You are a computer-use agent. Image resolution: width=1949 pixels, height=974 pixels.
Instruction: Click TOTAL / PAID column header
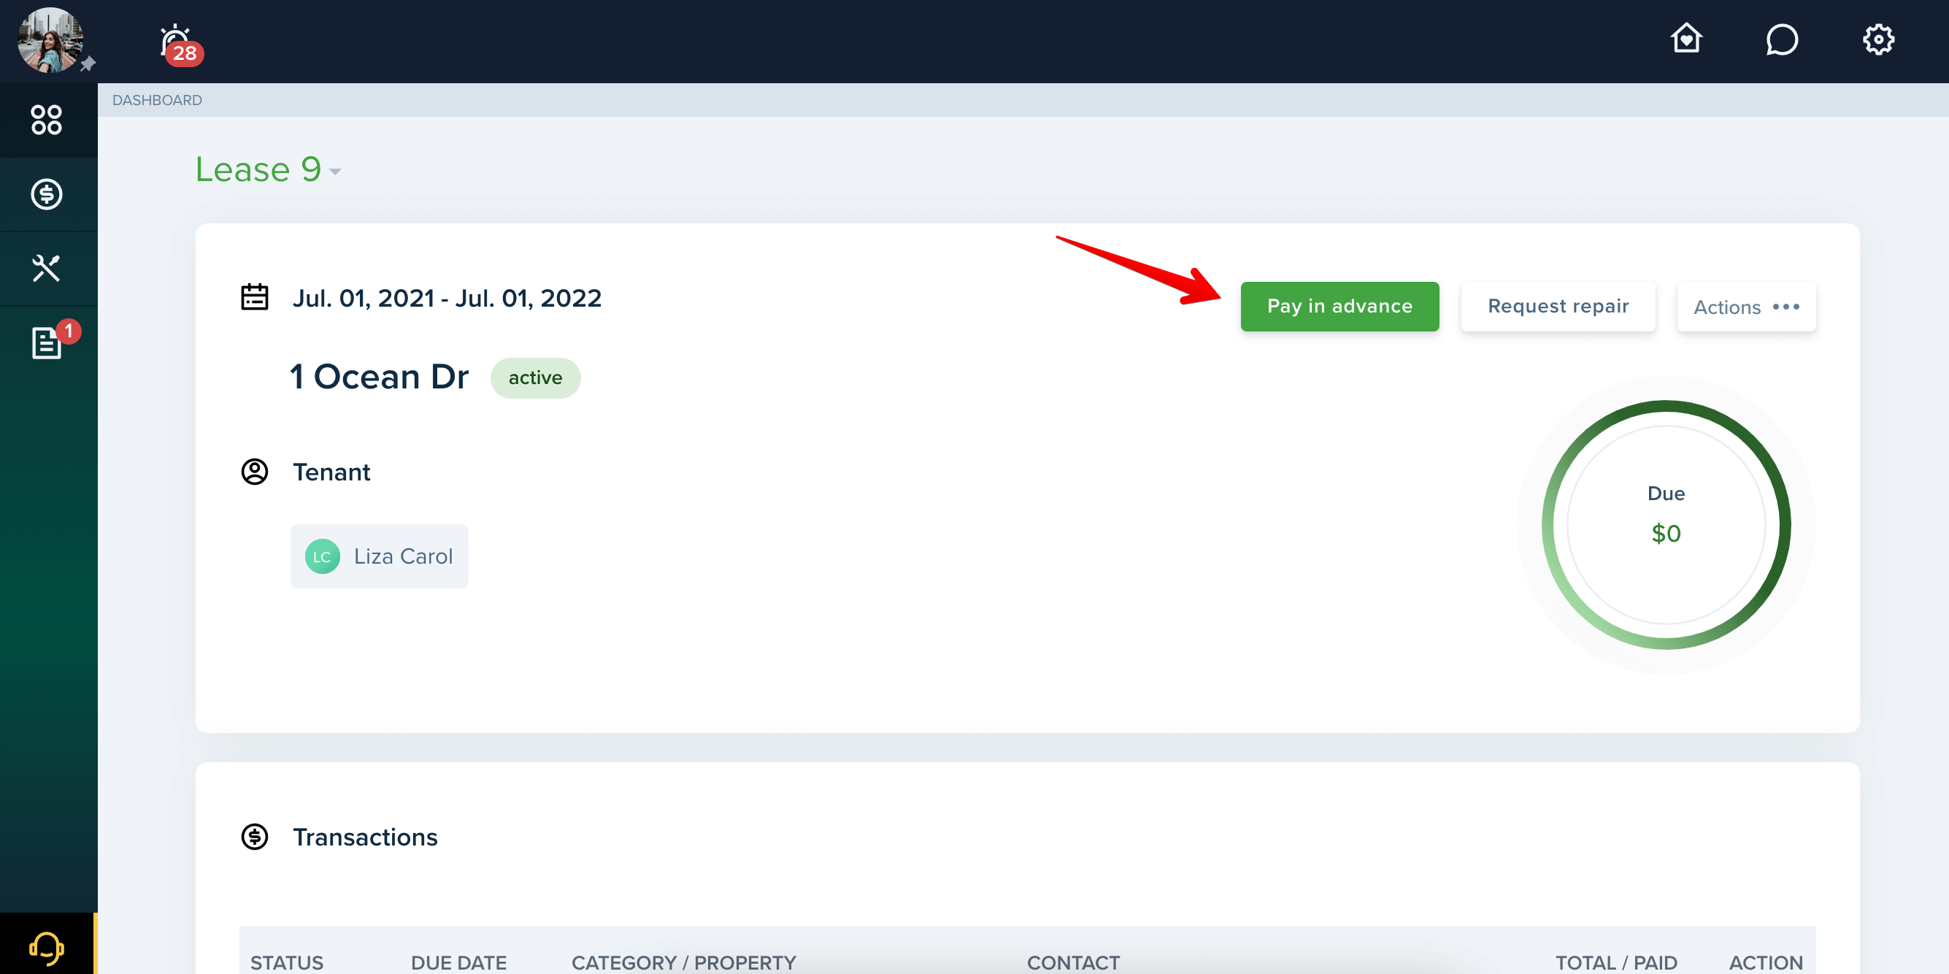(1616, 962)
